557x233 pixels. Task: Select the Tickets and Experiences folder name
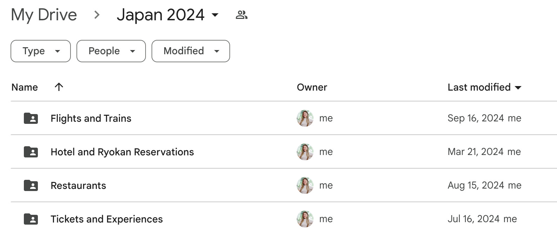tap(107, 219)
